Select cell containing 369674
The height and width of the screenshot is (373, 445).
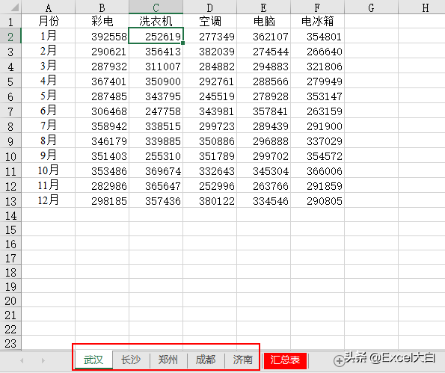tap(156, 171)
